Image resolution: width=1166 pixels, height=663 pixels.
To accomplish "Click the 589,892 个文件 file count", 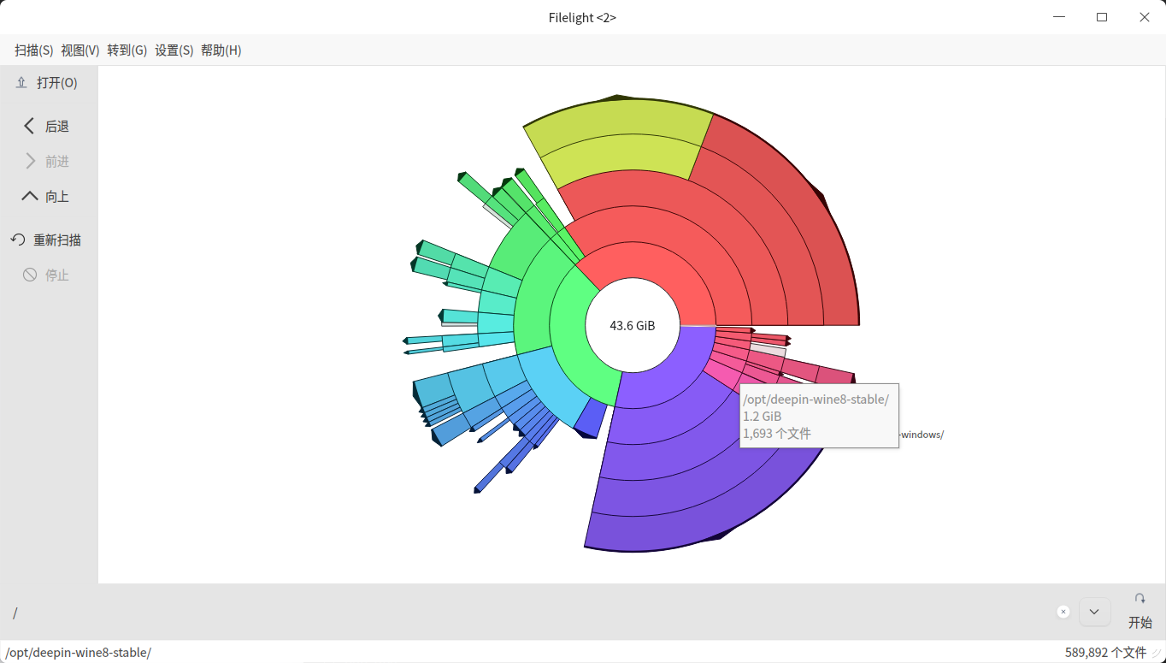I will point(1105,653).
